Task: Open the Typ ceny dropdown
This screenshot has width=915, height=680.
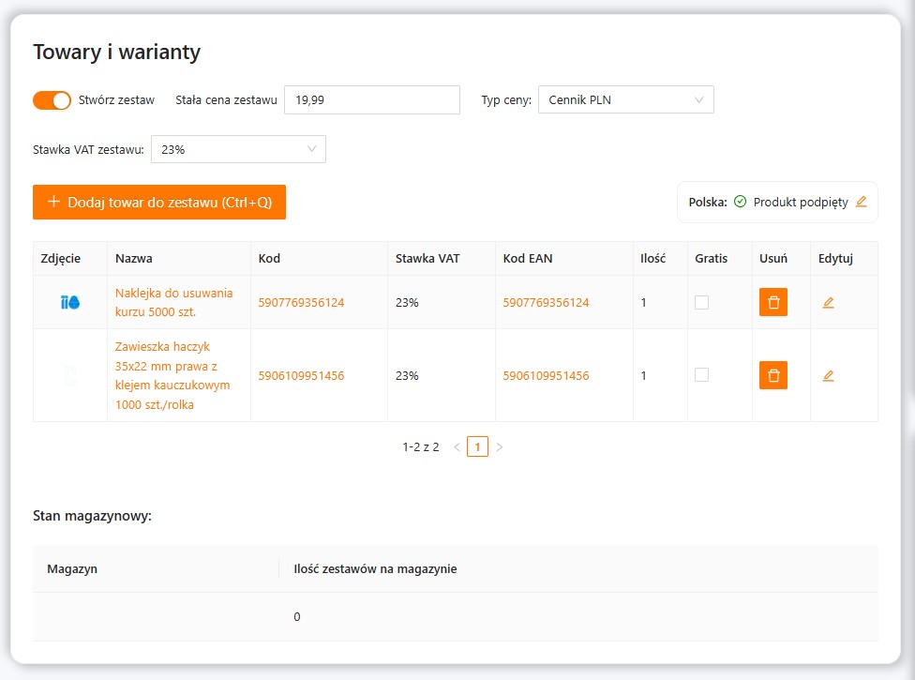Action: coord(625,100)
